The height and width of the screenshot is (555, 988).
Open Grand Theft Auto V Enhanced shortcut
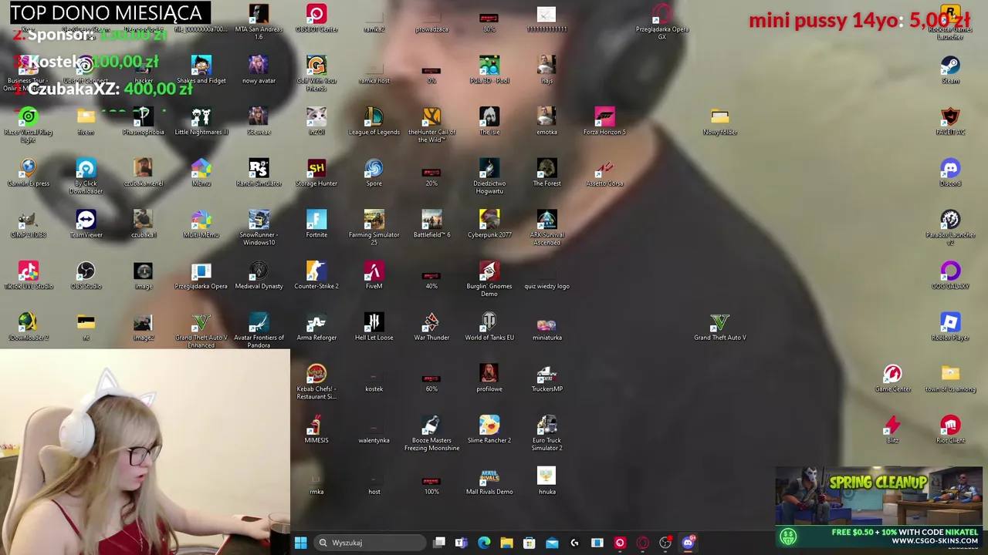(x=201, y=322)
